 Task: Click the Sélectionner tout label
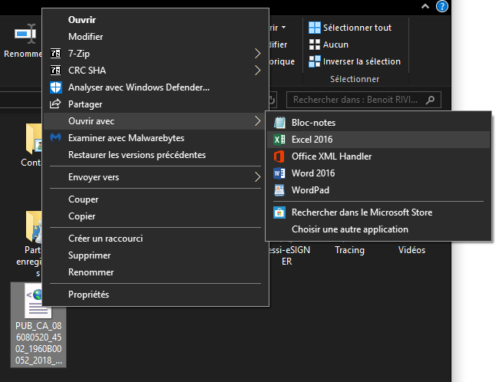pos(358,28)
